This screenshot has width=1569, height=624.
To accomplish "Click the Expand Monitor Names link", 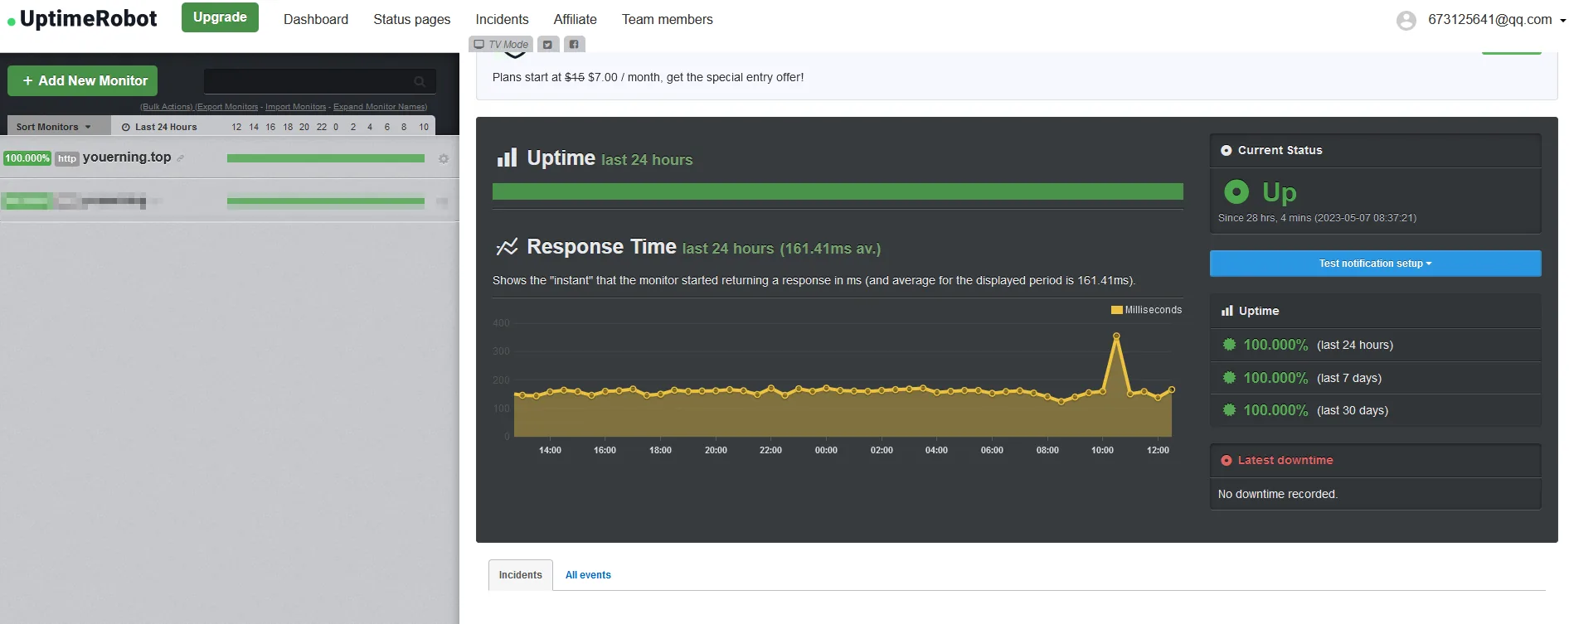I will (x=380, y=107).
